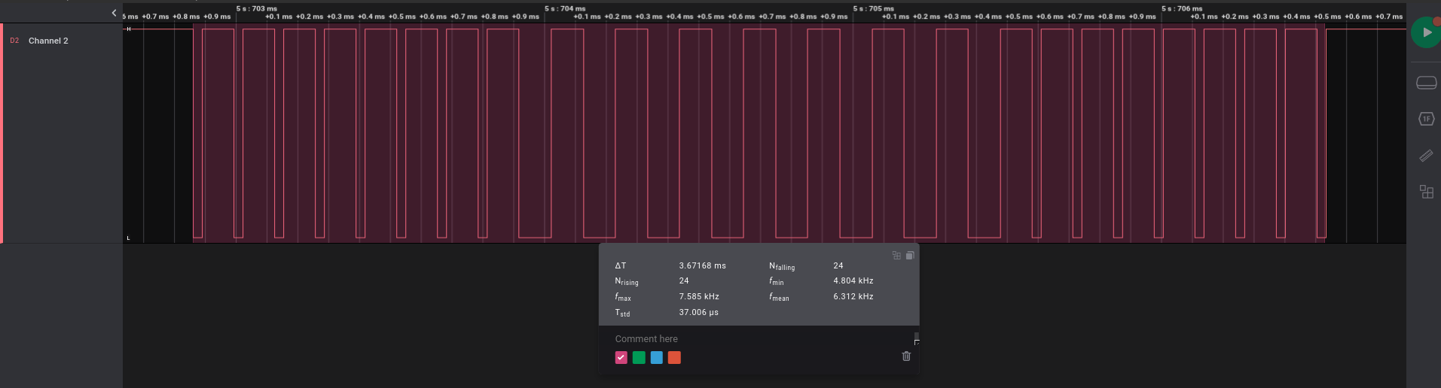Viewport: 1441px width, 388px height.
Task: Select the pink measurement color swatch
Action: point(621,357)
